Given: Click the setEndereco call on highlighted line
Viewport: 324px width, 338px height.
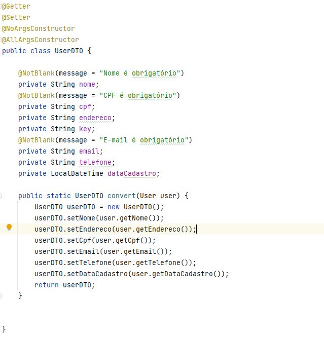Looking at the screenshot, I should pos(116,229).
